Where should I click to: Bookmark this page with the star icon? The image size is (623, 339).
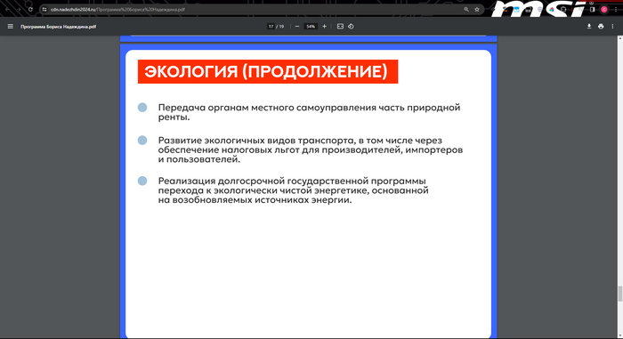tap(477, 10)
